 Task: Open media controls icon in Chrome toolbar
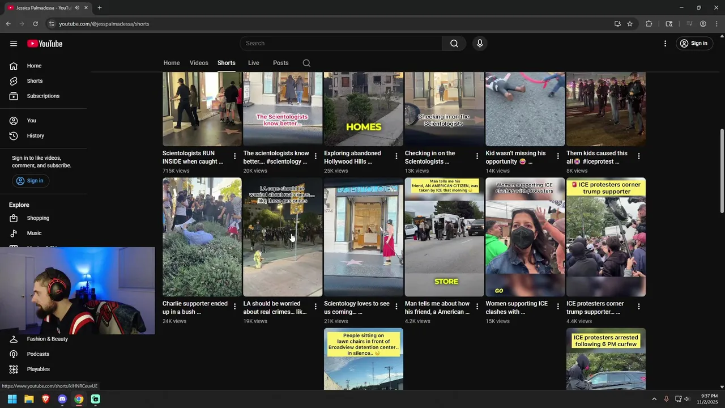click(x=689, y=24)
